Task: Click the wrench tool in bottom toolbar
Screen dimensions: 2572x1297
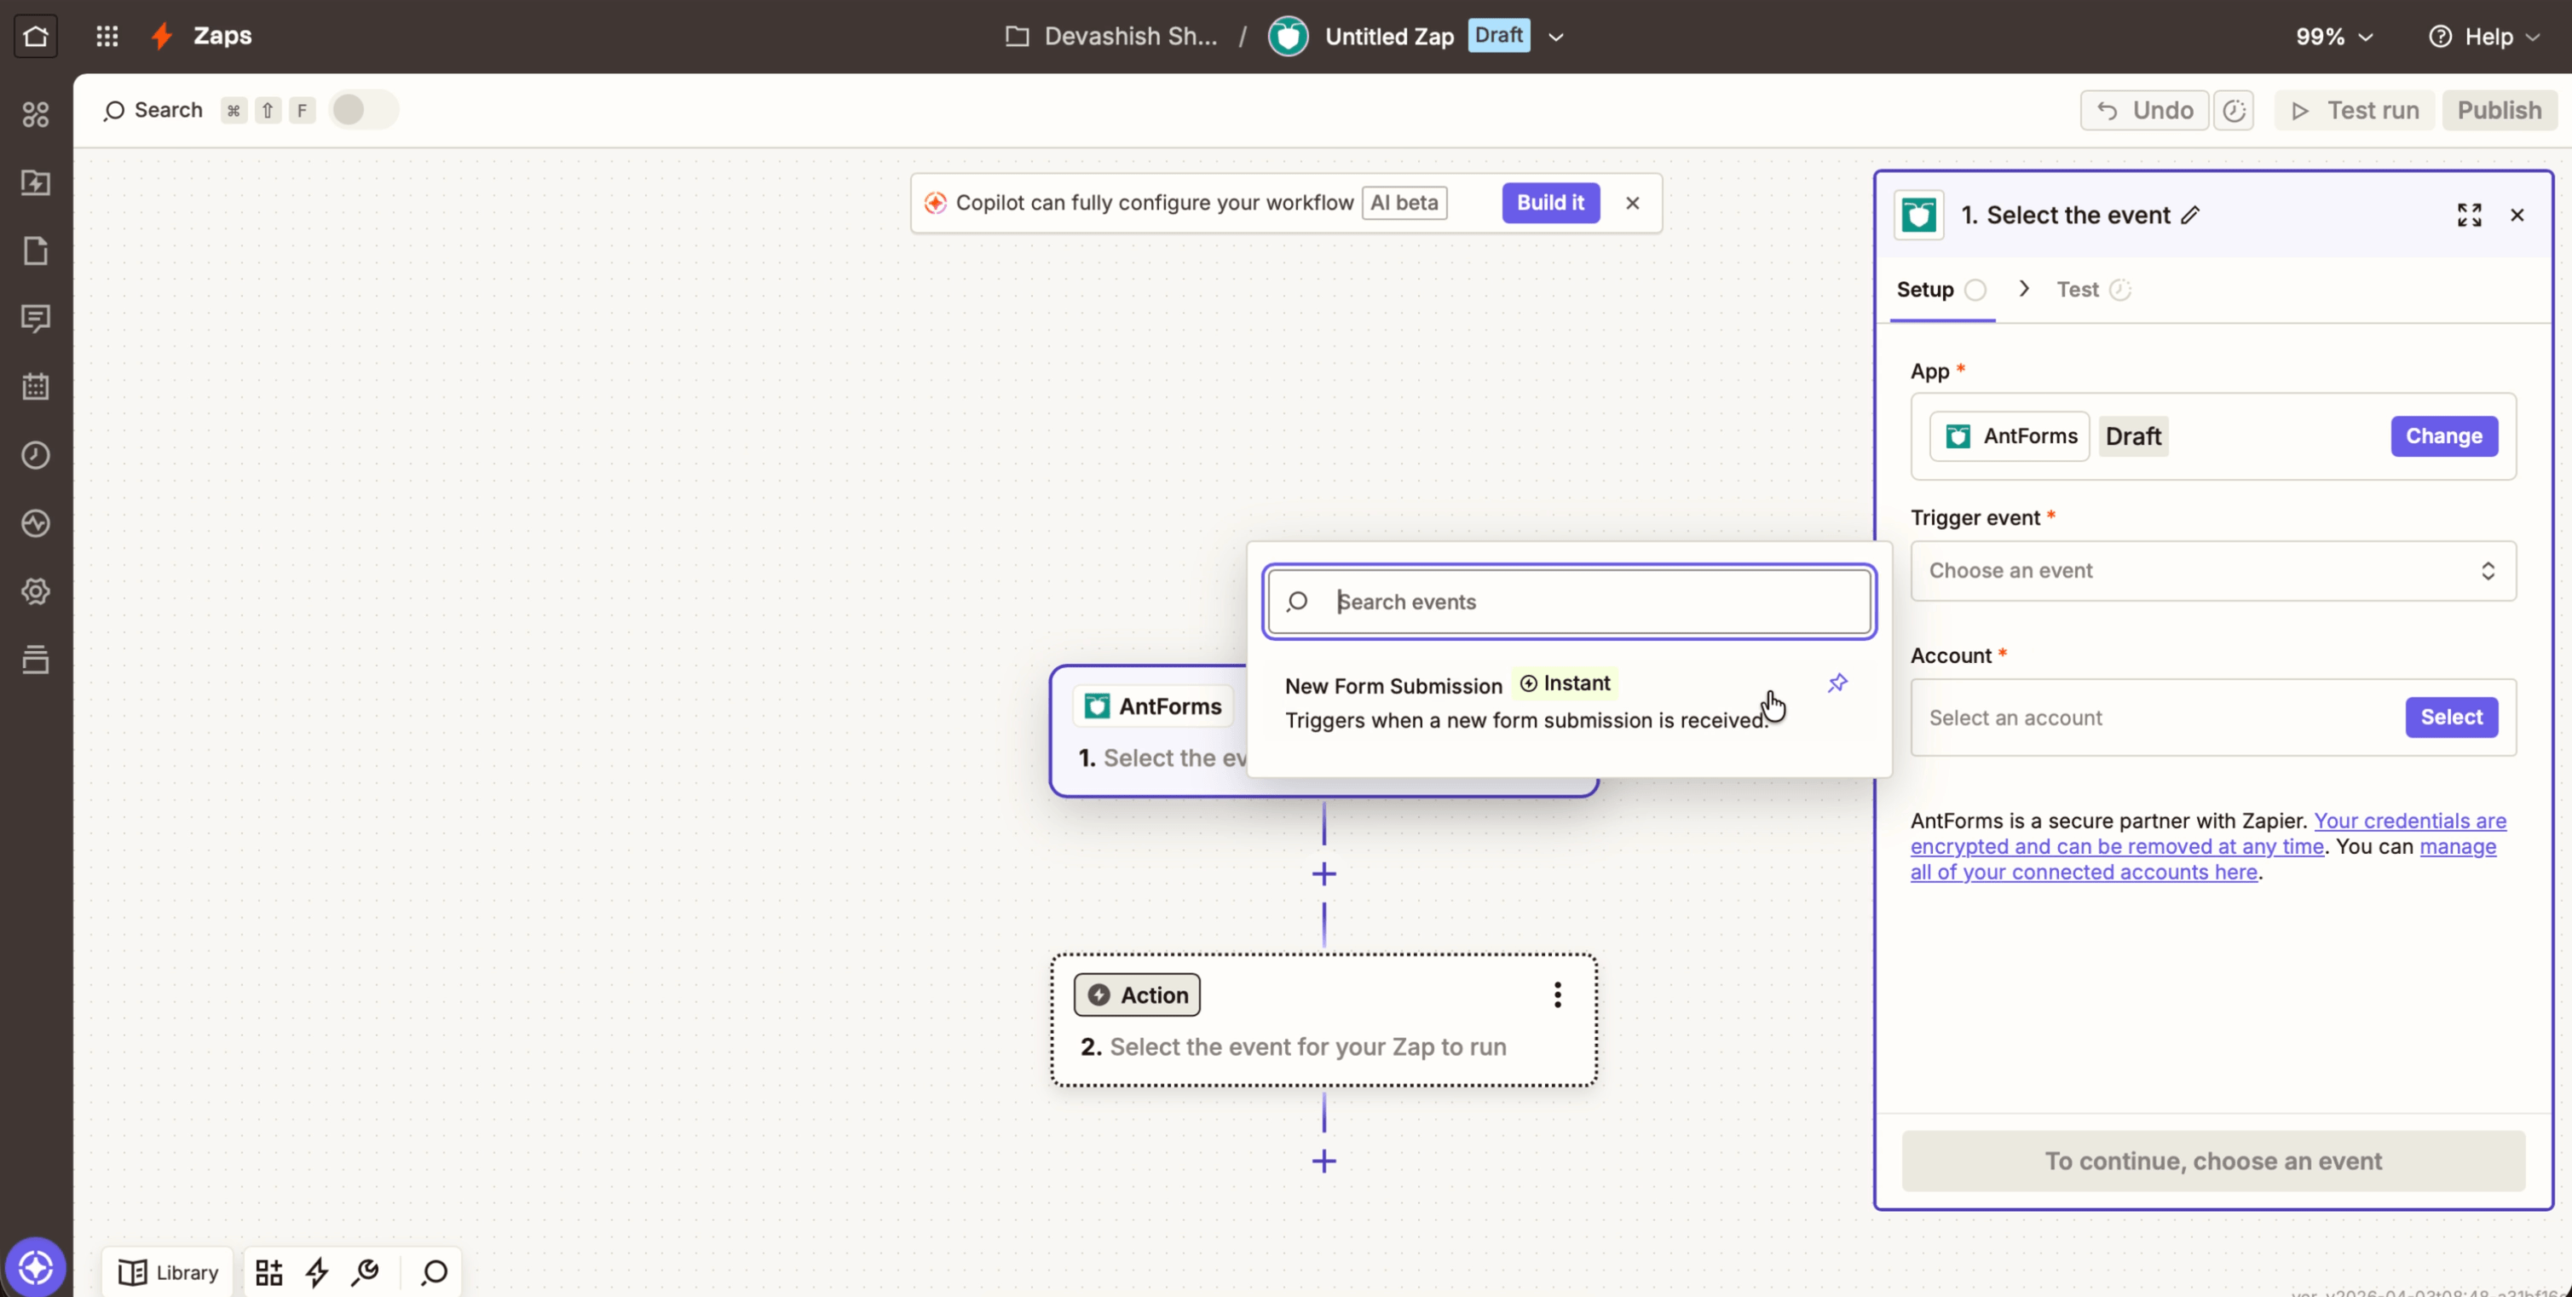Action: [x=365, y=1272]
